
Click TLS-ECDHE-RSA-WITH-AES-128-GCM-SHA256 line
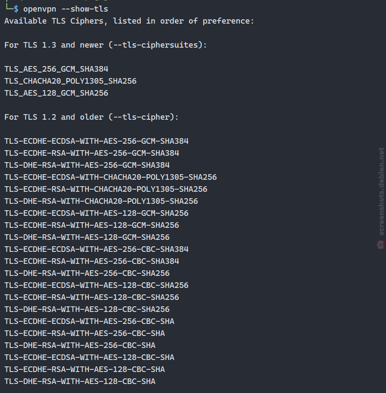91,225
